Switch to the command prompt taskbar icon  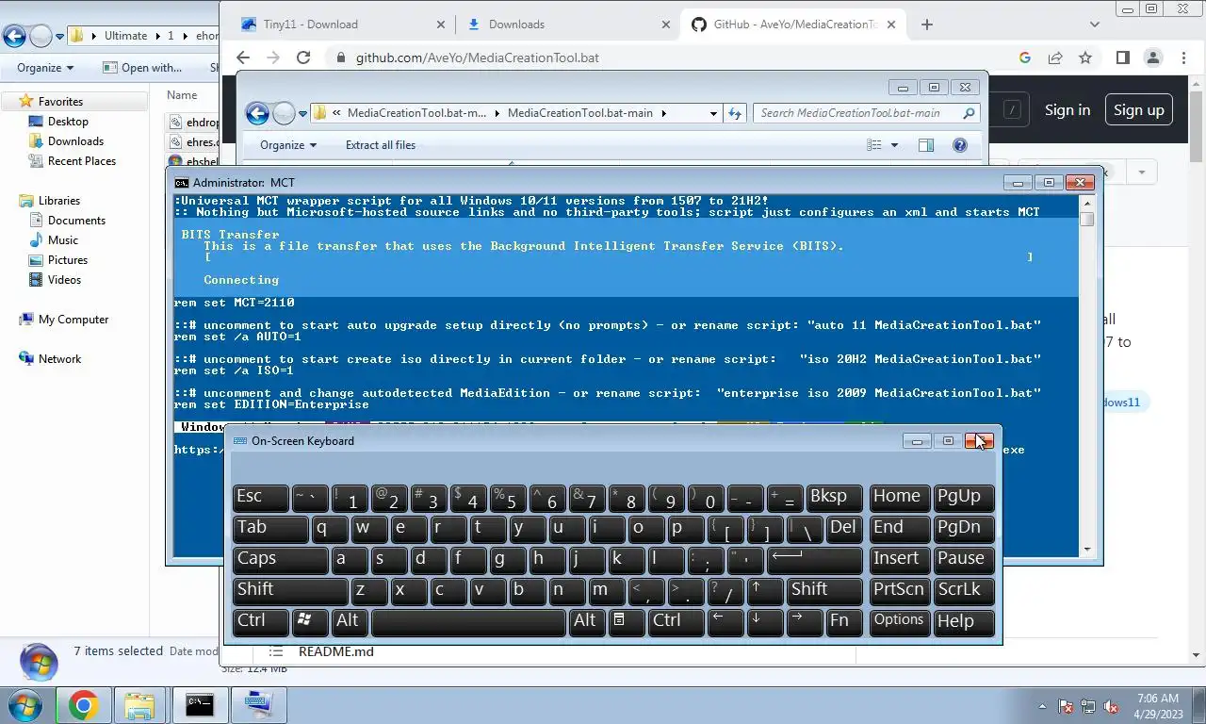(x=200, y=705)
